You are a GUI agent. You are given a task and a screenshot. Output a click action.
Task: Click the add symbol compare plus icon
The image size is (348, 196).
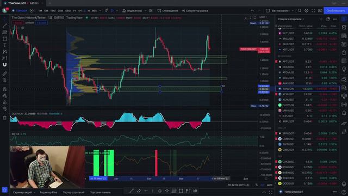point(32,11)
